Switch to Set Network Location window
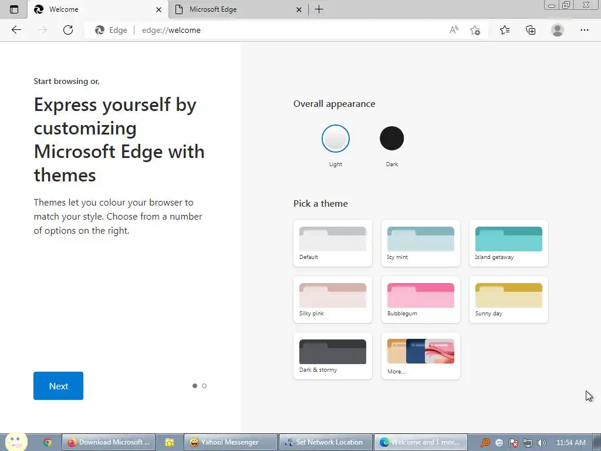601x451 pixels. (325, 442)
